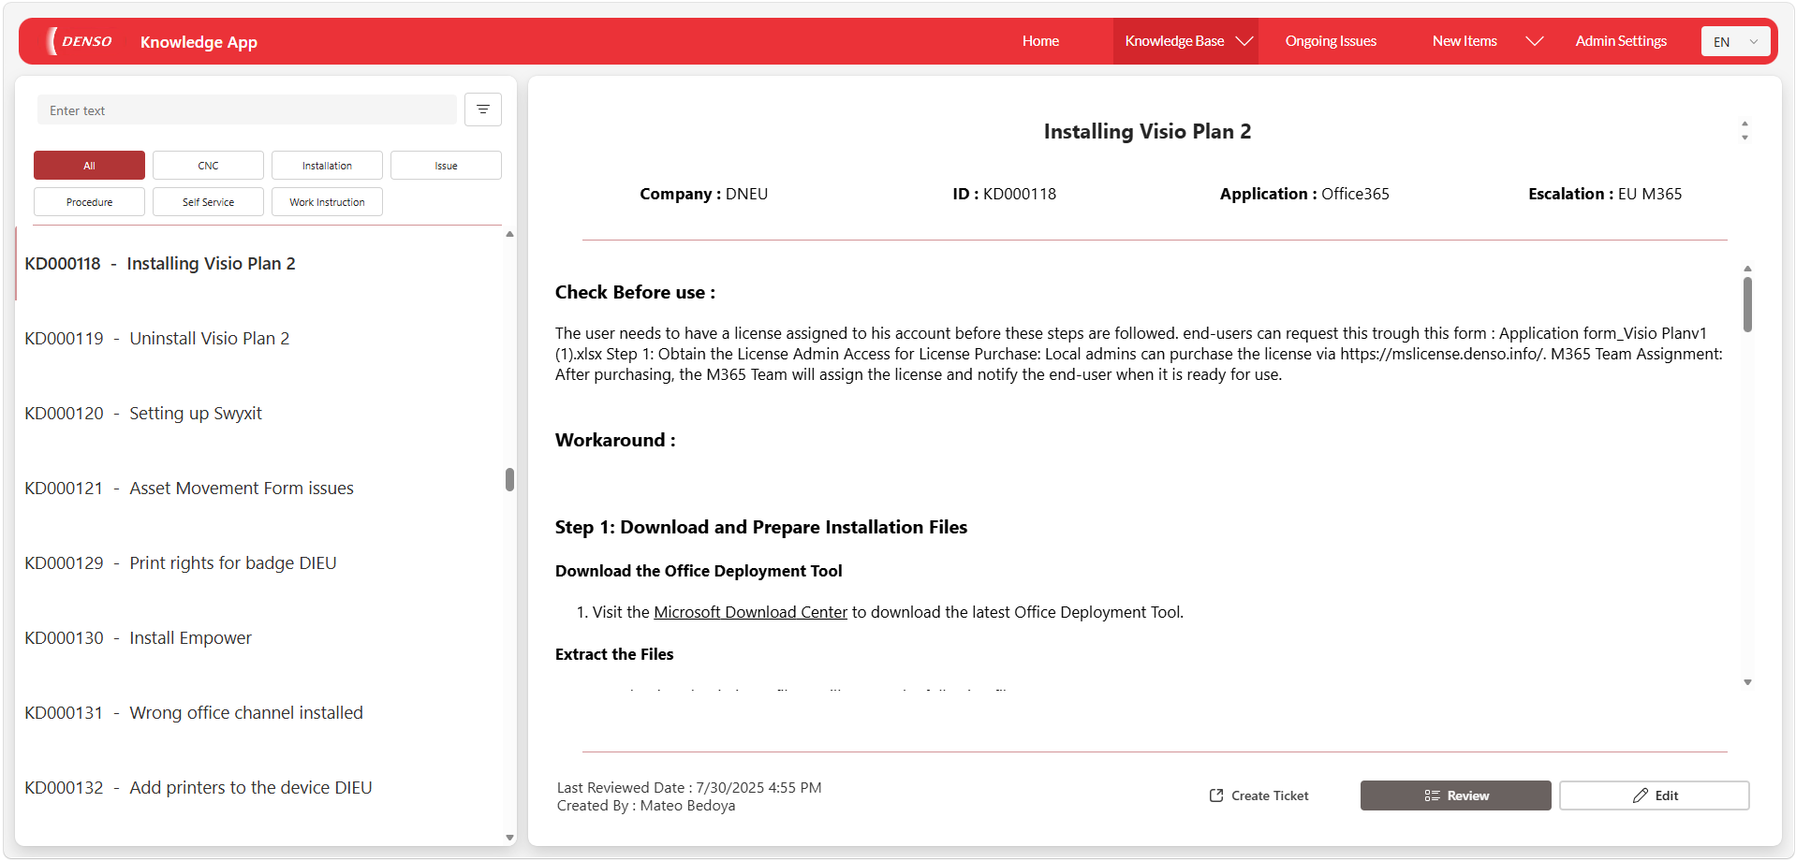Click the Company : DNEU field
Viewport: 1796px width, 861px height.
point(703,194)
